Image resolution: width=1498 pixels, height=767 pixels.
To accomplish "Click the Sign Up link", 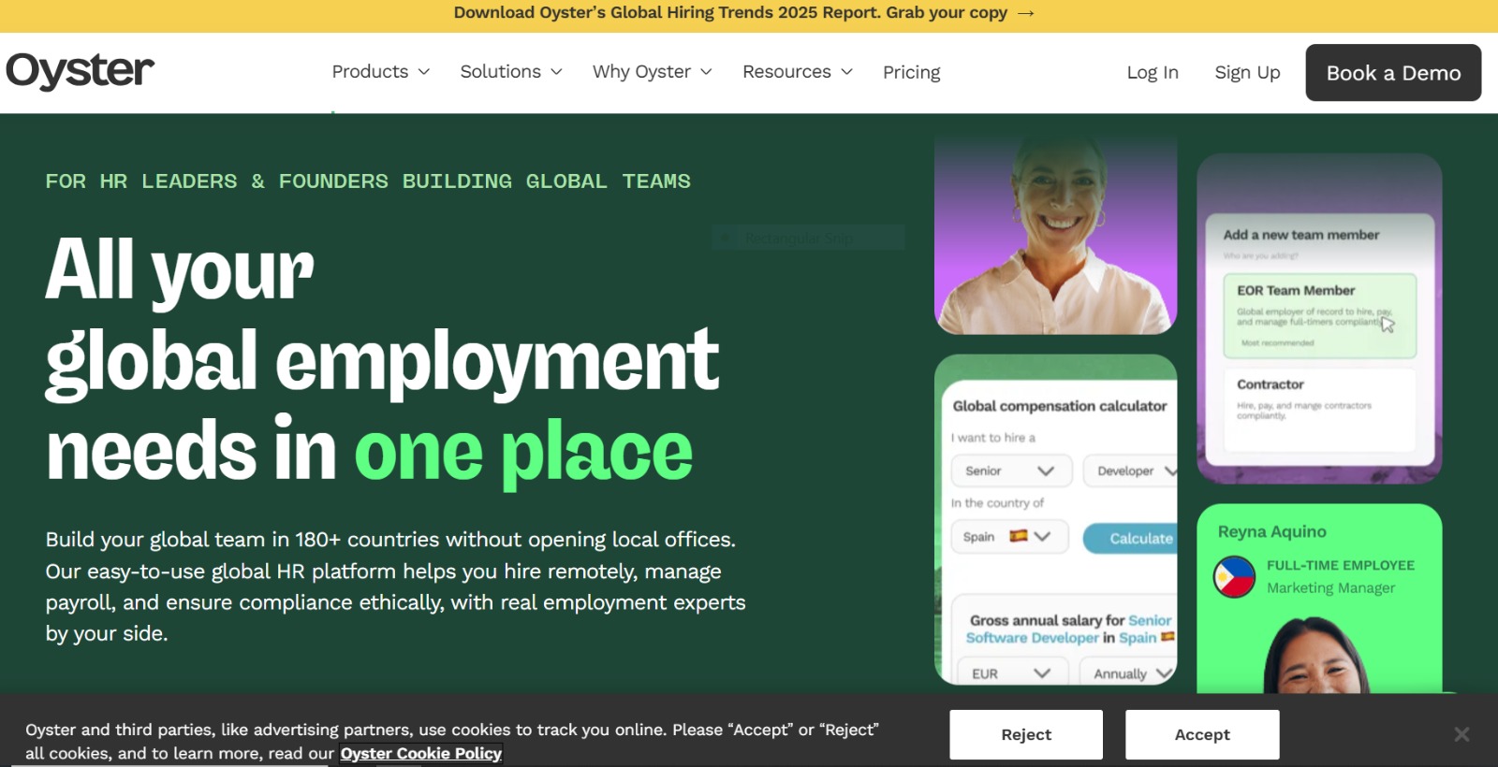I will click(x=1247, y=72).
